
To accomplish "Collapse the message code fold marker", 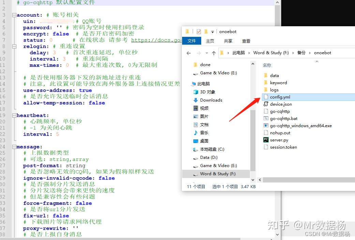I will (x=14, y=146).
